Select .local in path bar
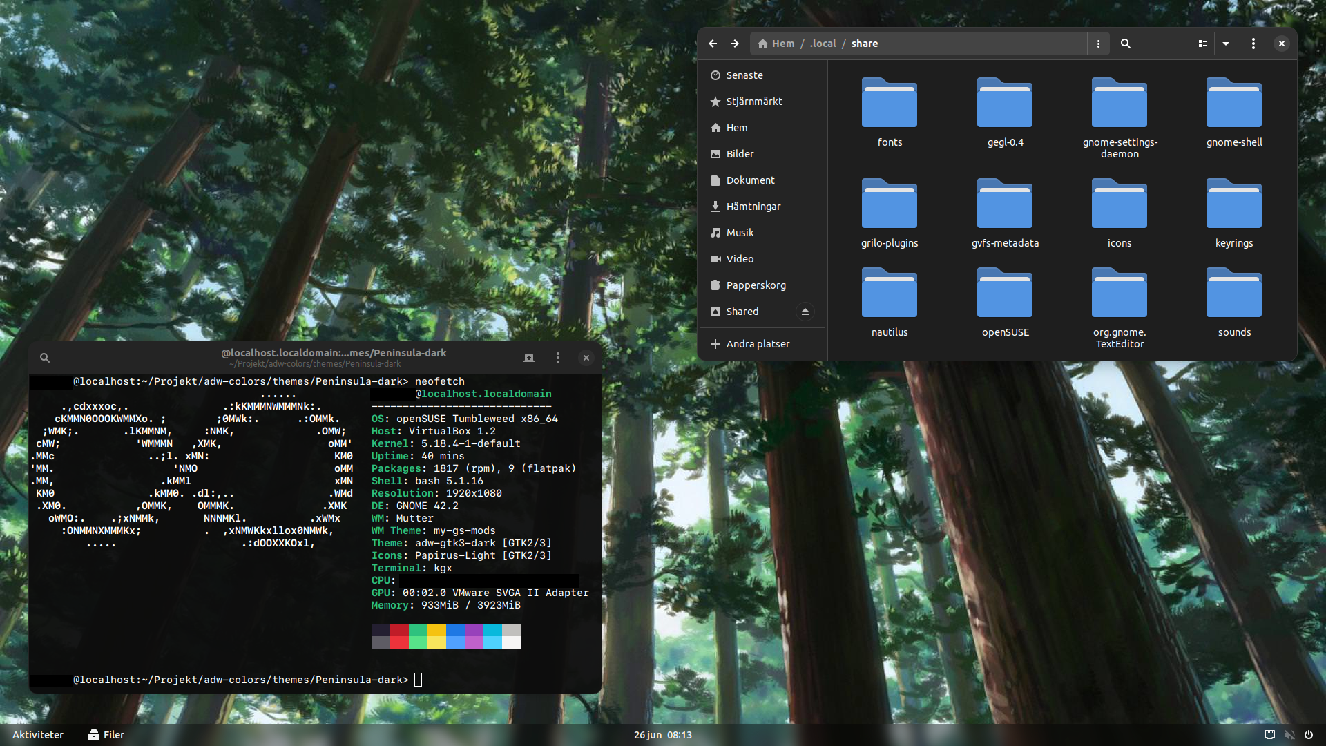The image size is (1326, 746). [x=823, y=44]
